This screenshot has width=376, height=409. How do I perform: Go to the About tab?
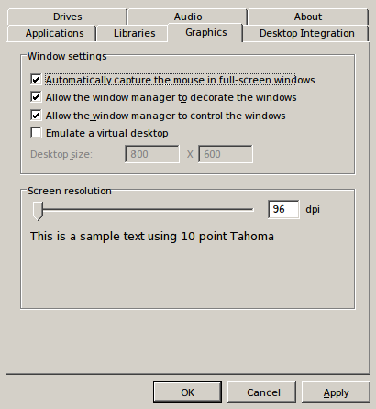point(308,17)
